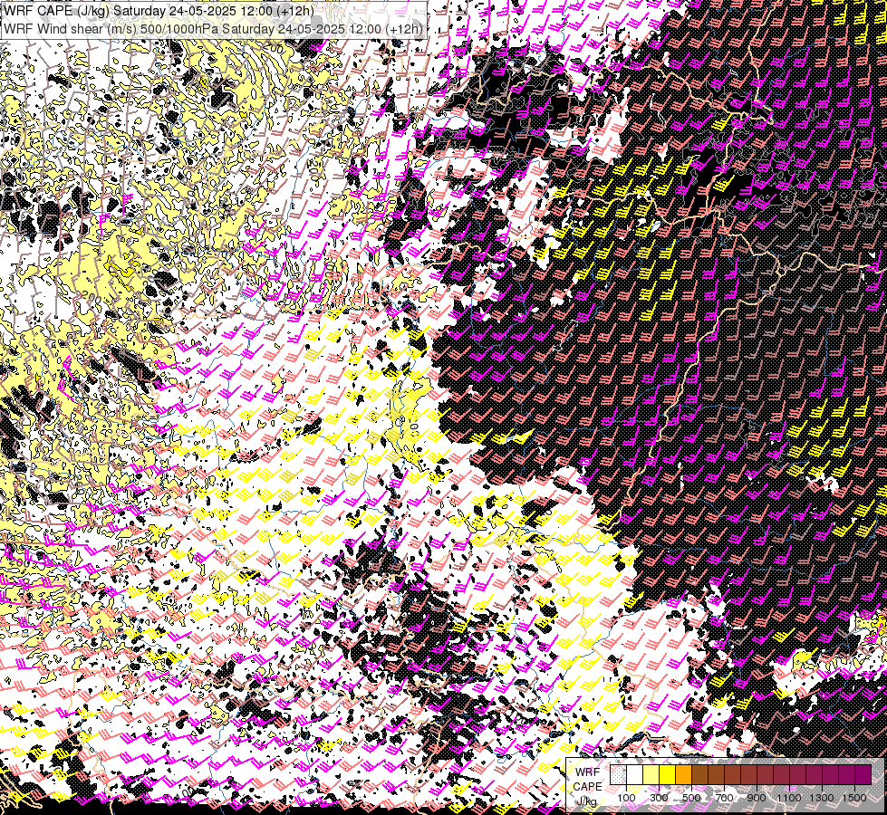Click the legend value 900
887x815 pixels.
757,798
